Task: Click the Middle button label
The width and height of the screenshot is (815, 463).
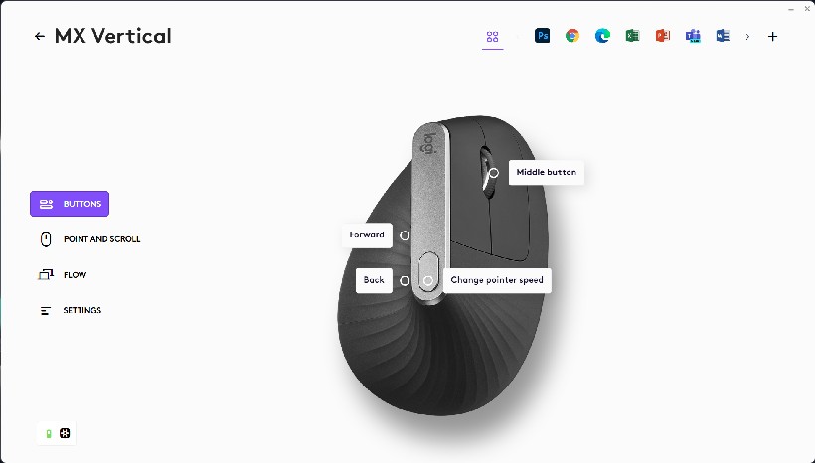Action: [546, 172]
